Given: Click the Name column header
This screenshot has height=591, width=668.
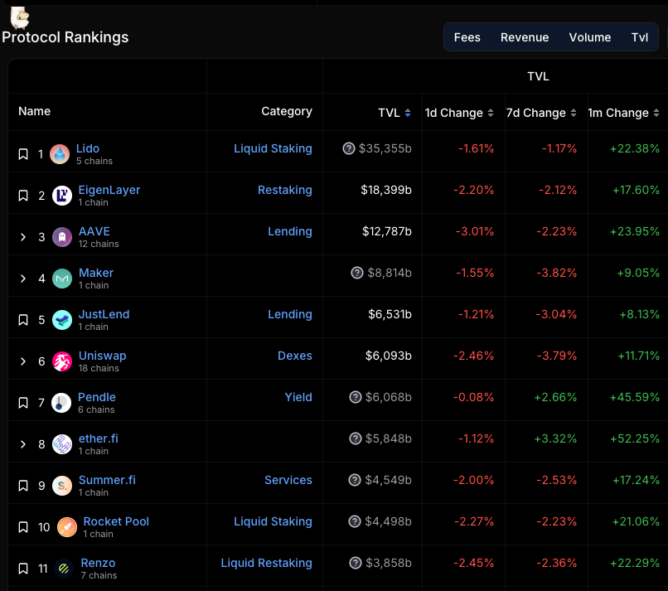Looking at the screenshot, I should 35,111.
